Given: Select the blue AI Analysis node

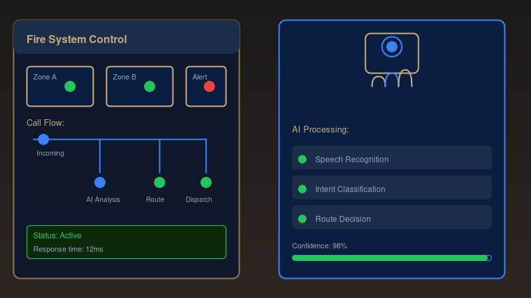Looking at the screenshot, I should [x=100, y=182].
